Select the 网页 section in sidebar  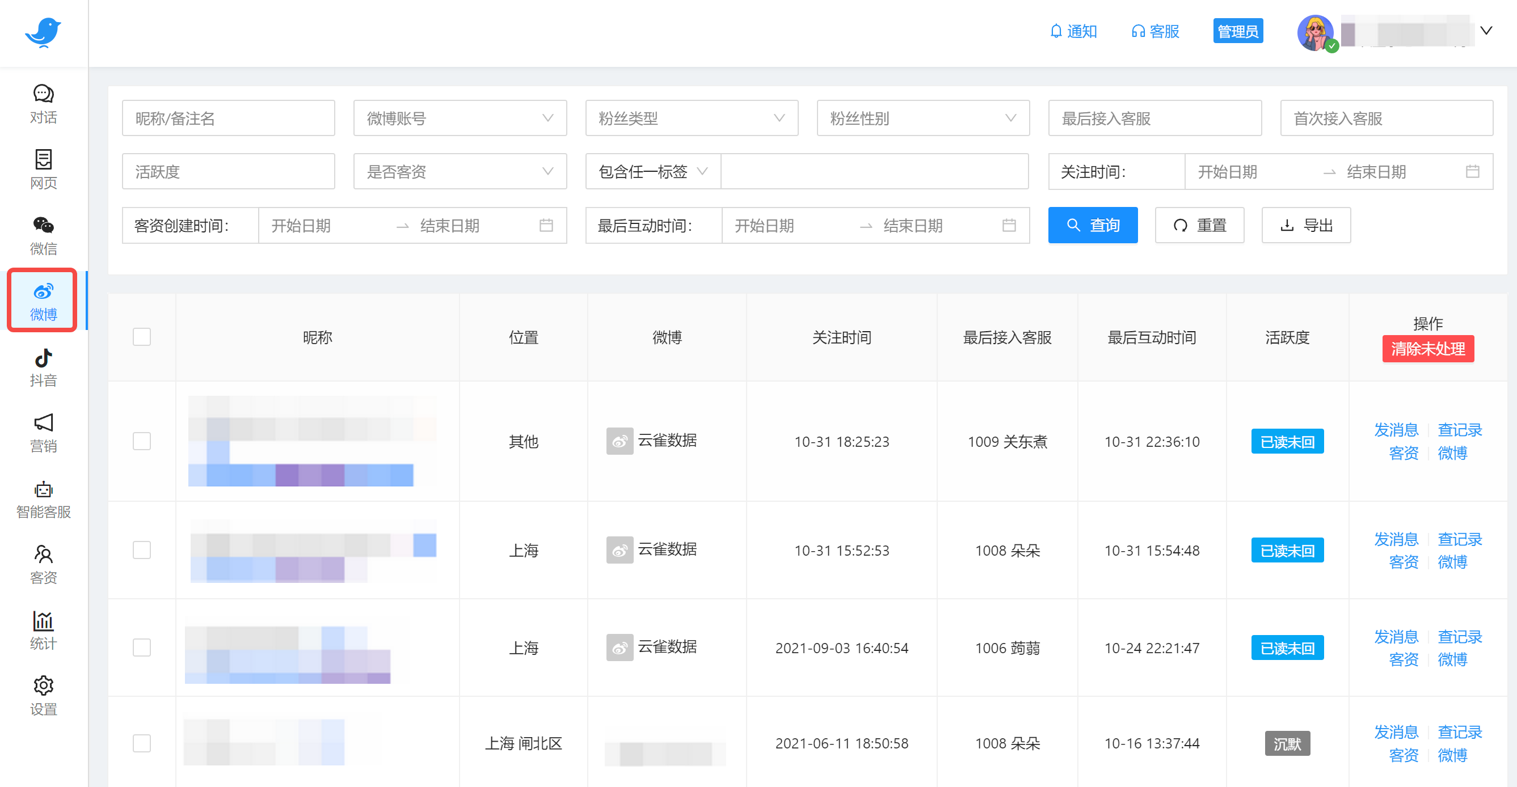tap(43, 170)
